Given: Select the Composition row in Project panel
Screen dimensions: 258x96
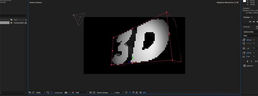Looking at the screenshot, I should tap(14, 23).
